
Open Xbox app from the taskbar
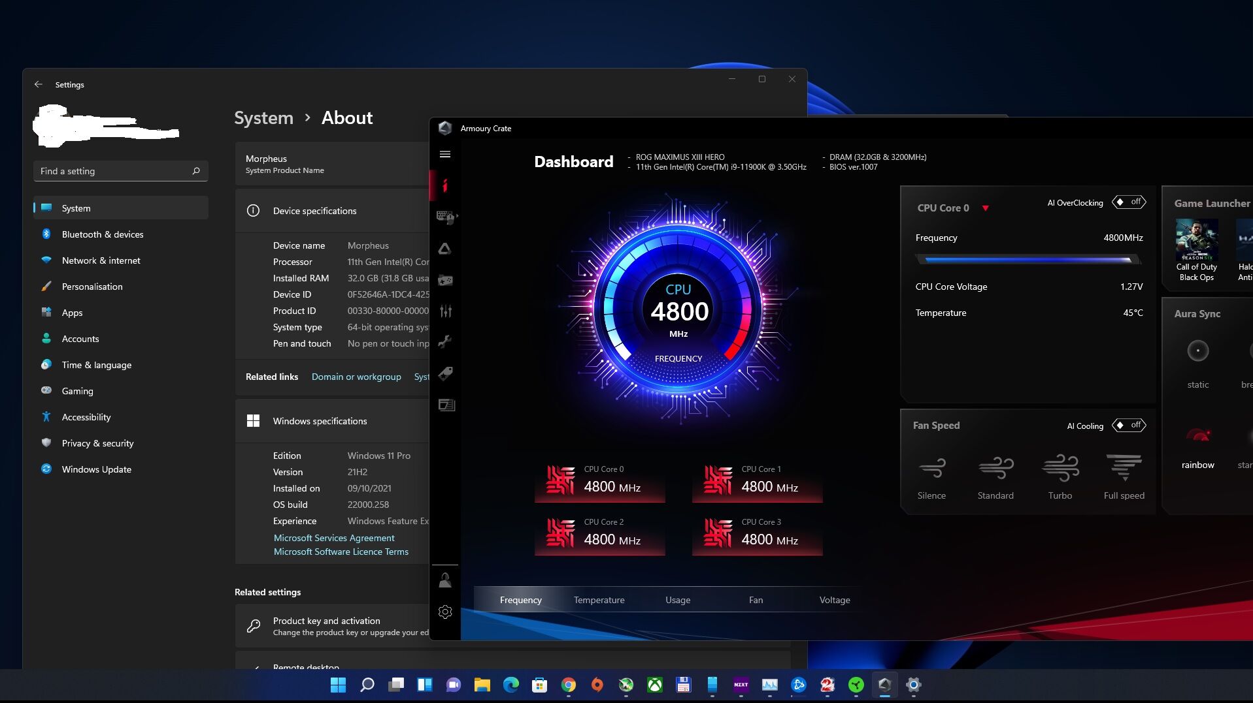[654, 685]
